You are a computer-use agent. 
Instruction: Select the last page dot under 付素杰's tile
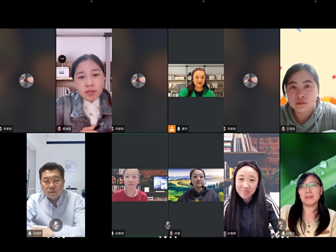288,237
